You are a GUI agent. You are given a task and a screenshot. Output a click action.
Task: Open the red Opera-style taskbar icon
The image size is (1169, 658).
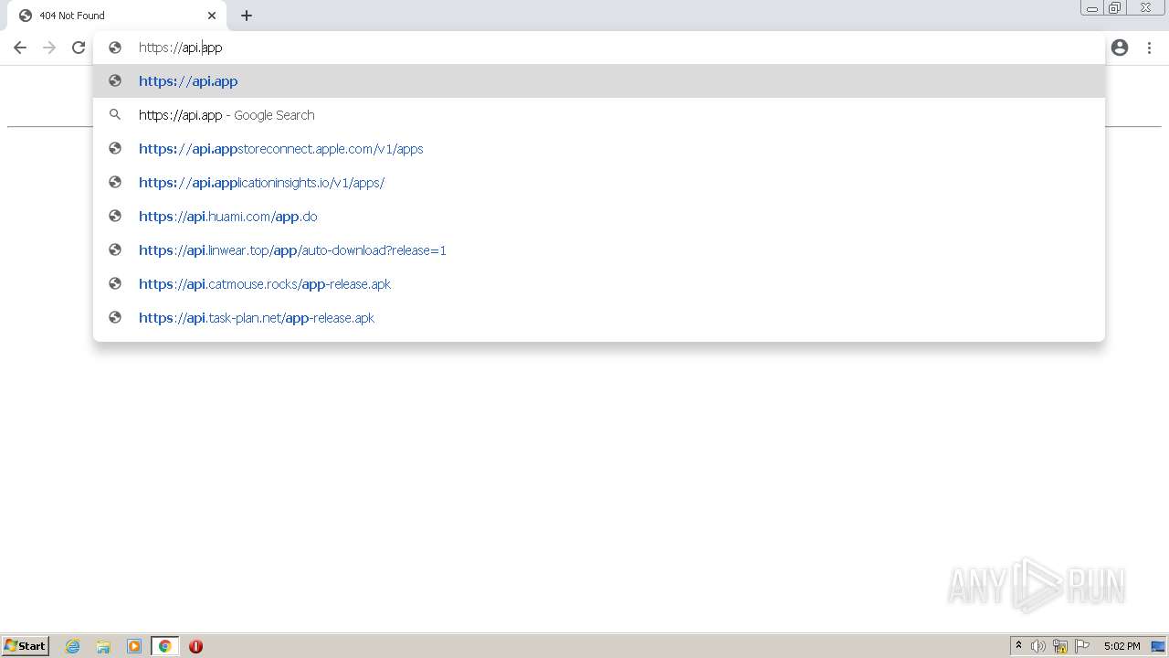pyautogui.click(x=195, y=646)
